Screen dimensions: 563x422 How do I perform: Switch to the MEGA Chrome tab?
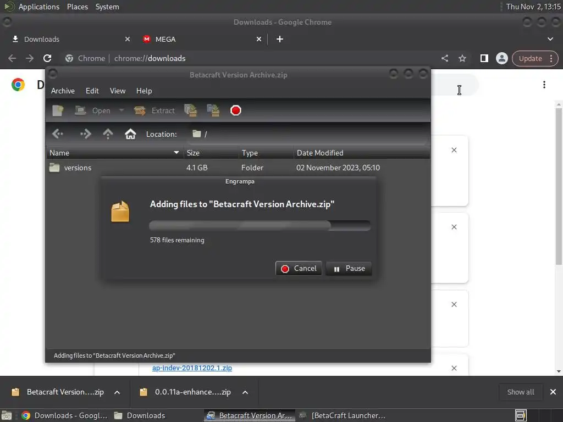[x=201, y=39]
